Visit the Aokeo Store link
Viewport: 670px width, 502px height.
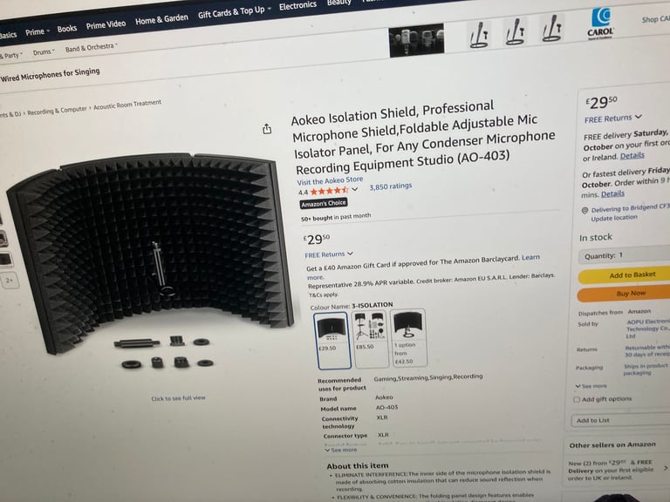[330, 180]
